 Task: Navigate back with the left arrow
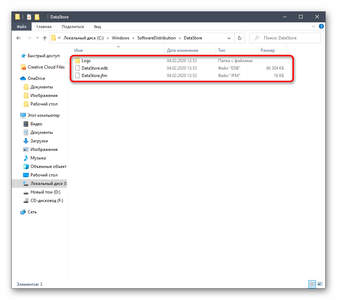point(19,38)
